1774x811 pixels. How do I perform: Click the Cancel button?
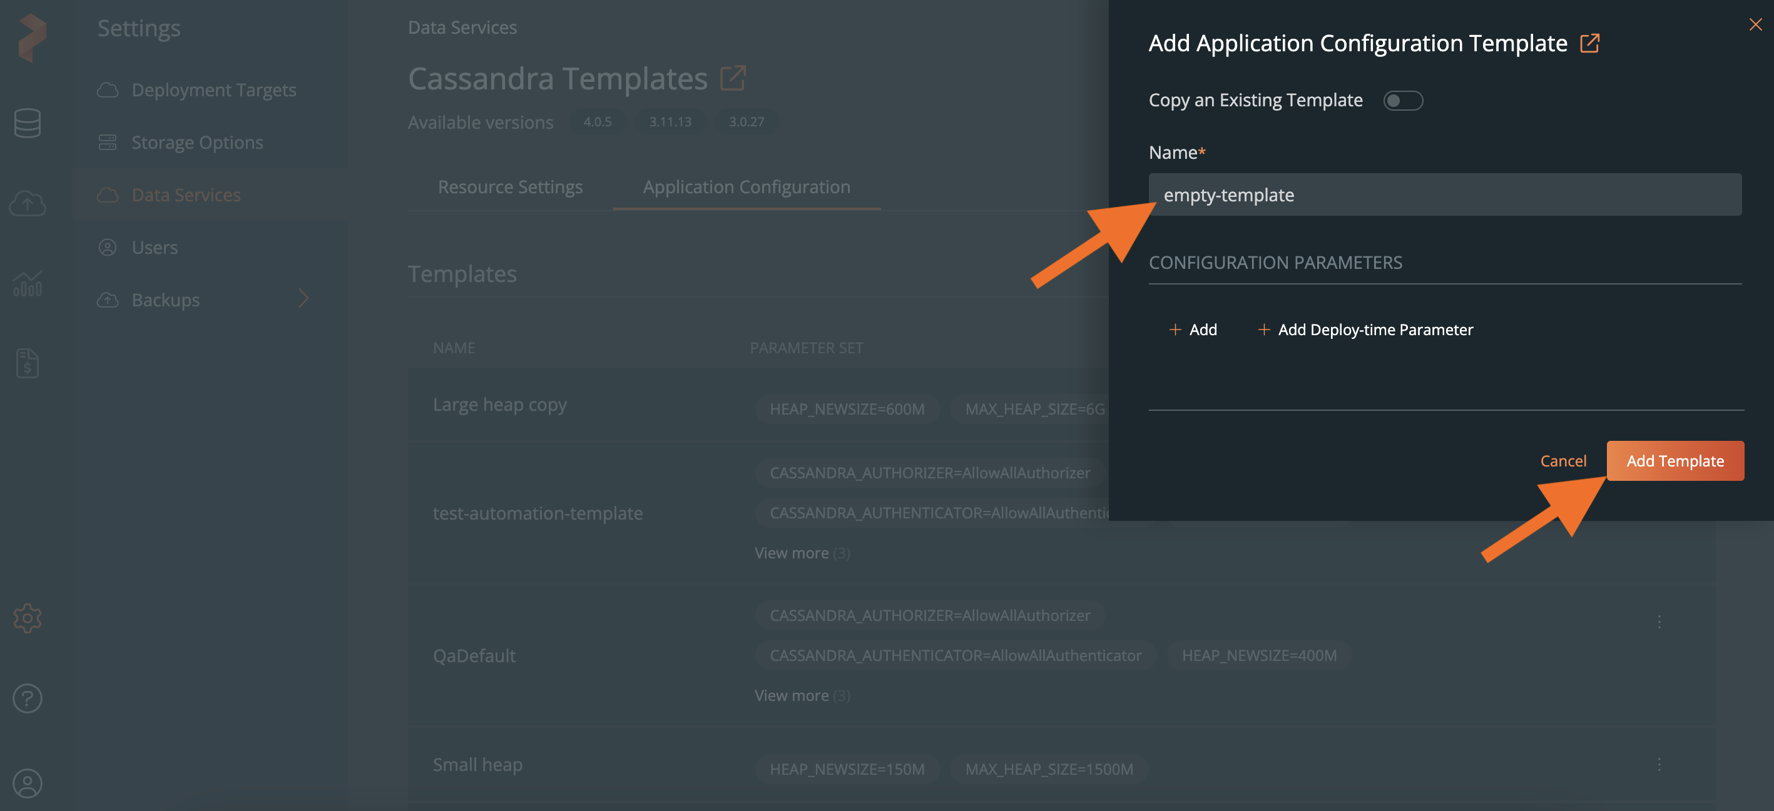[x=1564, y=460]
